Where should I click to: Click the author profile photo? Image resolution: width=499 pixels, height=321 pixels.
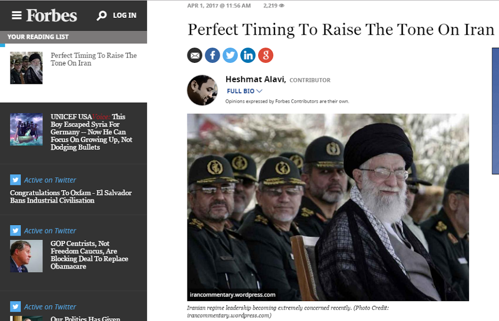[x=203, y=90]
